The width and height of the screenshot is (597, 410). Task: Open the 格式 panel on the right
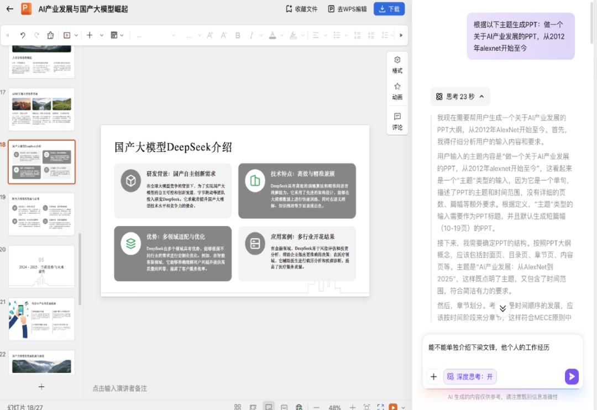pyautogui.click(x=397, y=64)
